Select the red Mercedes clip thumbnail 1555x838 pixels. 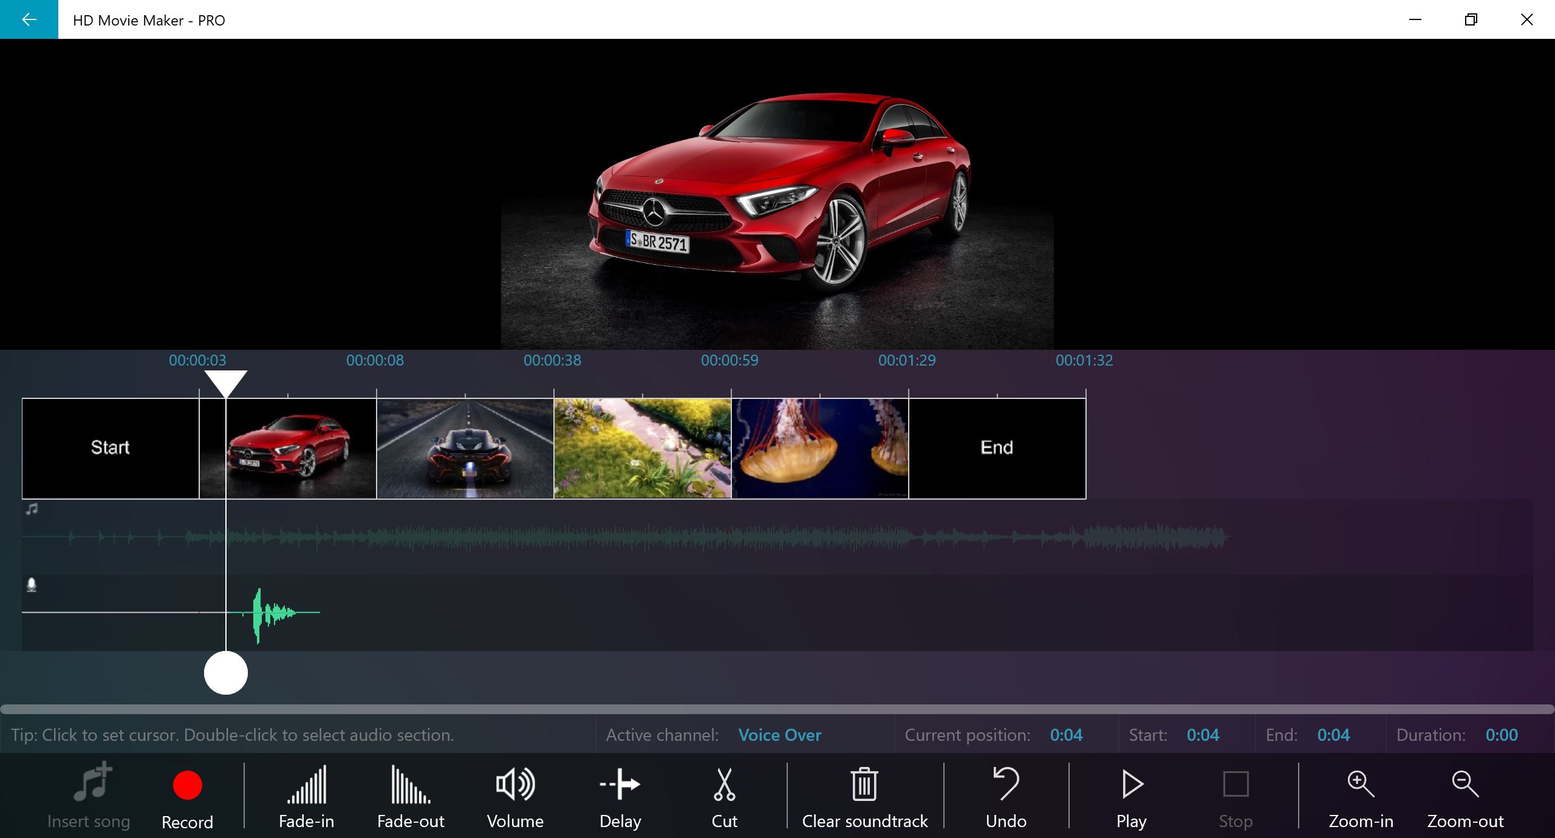coord(288,448)
